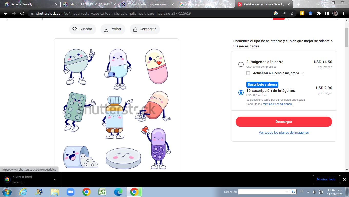Reload the page with the refresh icon
The image size is (349, 197).
pyautogui.click(x=22, y=13)
